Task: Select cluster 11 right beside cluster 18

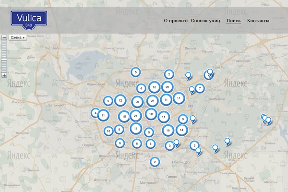Action: click(164, 117)
